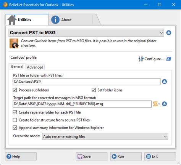Toggle Create separate folder for each PST file

click(15, 112)
